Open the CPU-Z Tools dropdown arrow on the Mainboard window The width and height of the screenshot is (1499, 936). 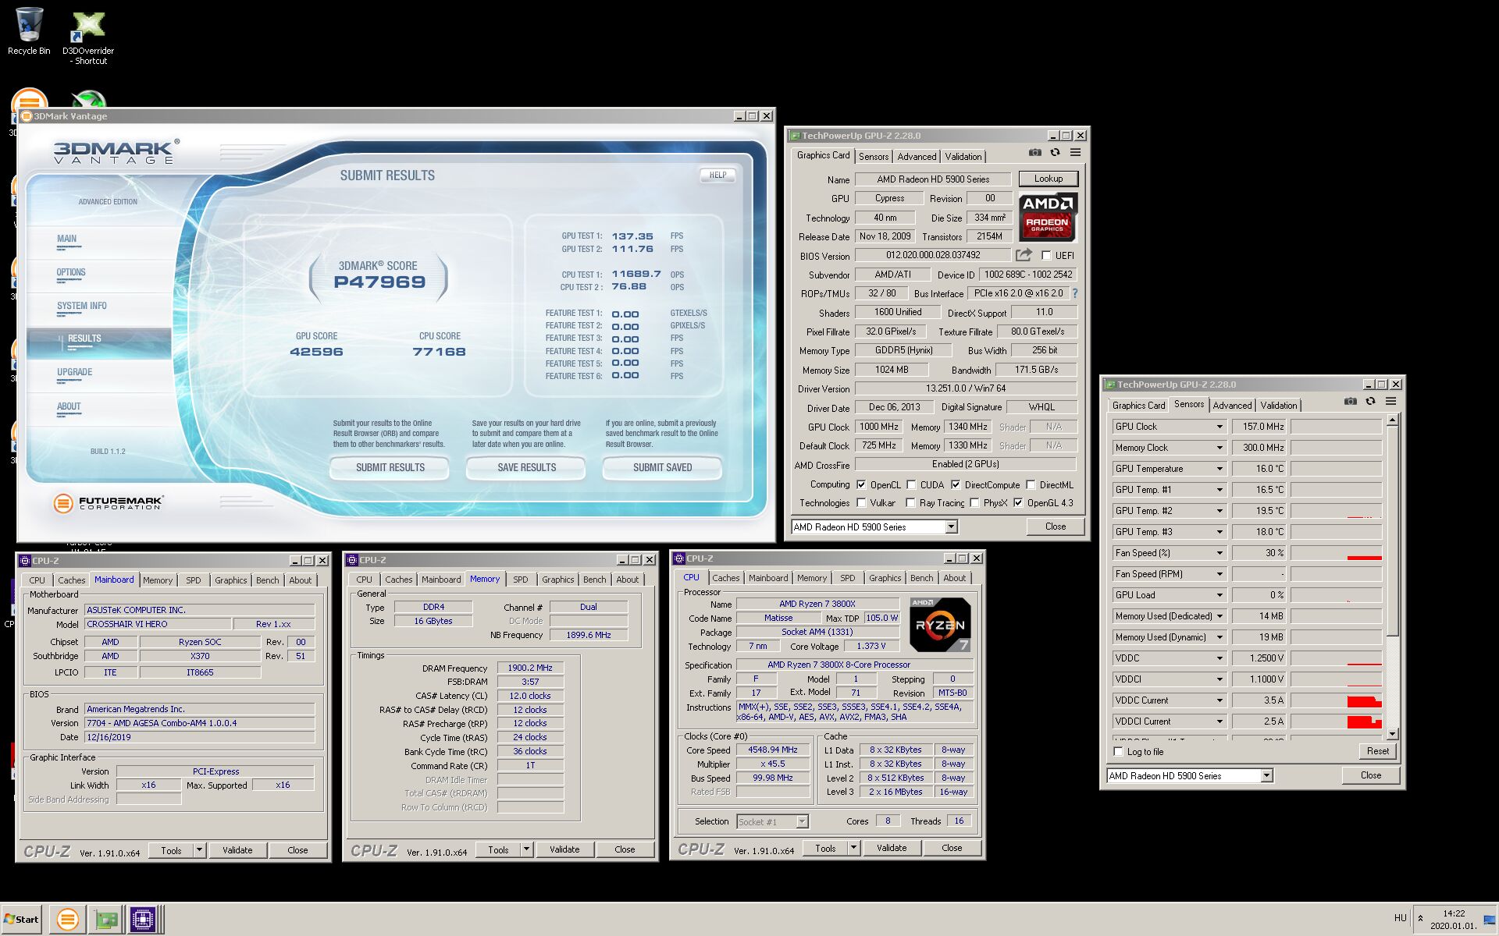200,850
